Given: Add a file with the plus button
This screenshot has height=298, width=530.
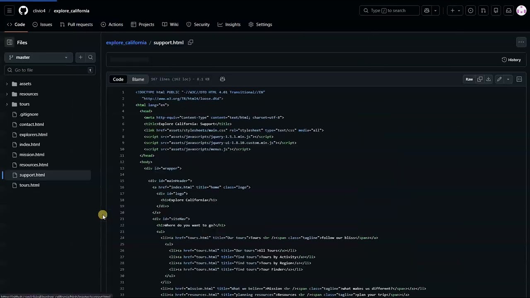Looking at the screenshot, I should 80,57.
